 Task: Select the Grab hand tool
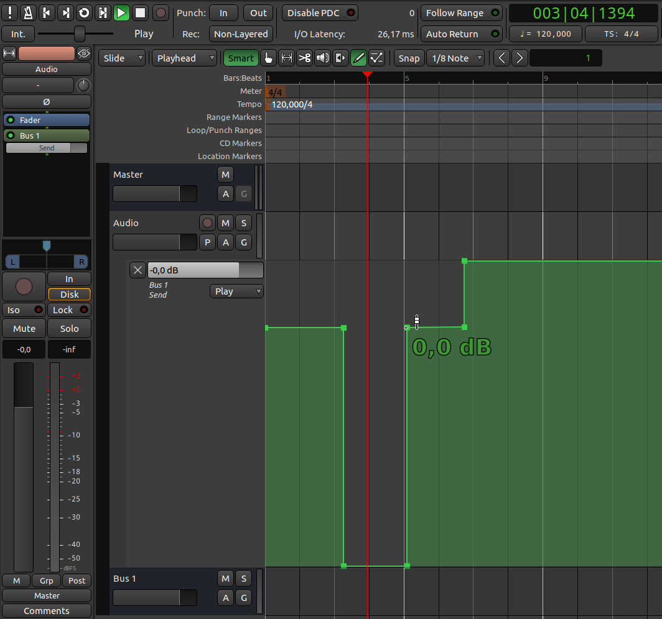tap(268, 58)
